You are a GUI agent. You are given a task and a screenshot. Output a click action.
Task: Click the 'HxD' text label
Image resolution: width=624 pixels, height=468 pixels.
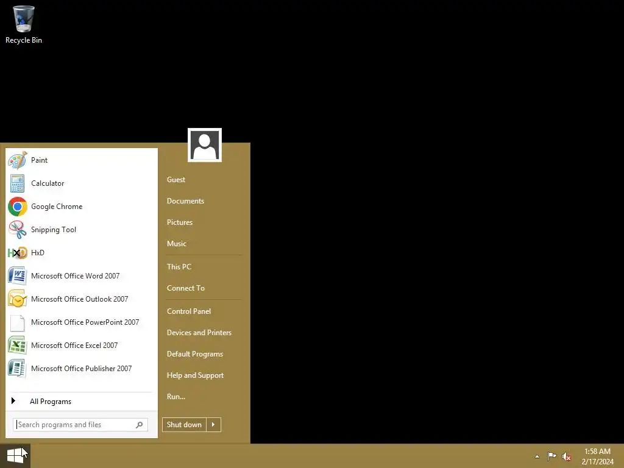(38, 253)
